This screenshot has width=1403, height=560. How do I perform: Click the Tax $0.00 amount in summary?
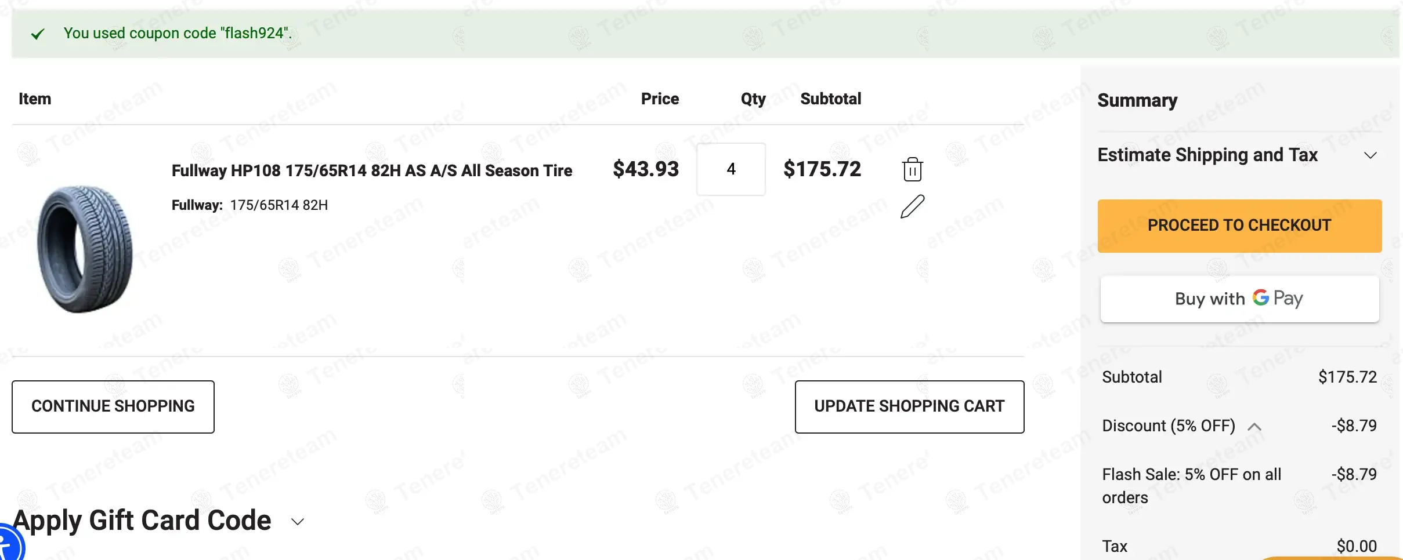coord(1356,546)
